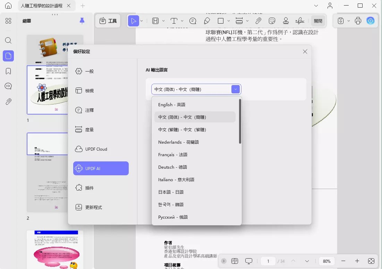Select the eraser tool in toolbar
The height and width of the screenshot is (269, 382).
tap(207, 21)
